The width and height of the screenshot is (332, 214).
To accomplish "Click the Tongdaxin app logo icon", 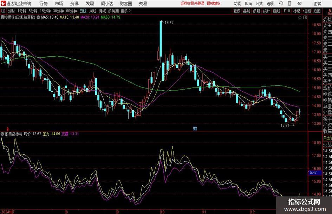I will 3,4.
